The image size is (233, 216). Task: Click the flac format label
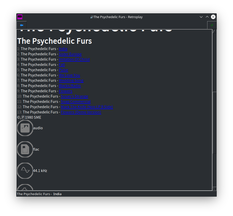[36, 149]
